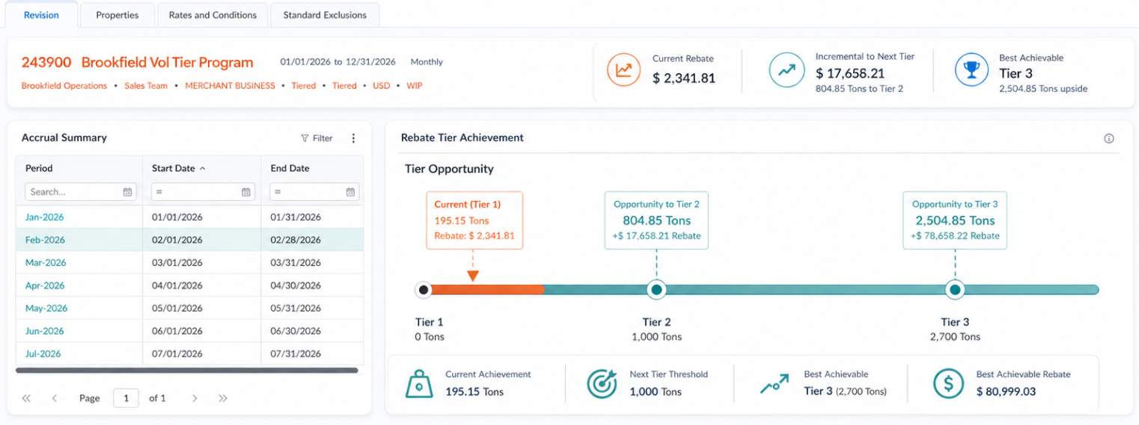Open the Apr-2026 period link
This screenshot has height=425, width=1139.
(45, 285)
